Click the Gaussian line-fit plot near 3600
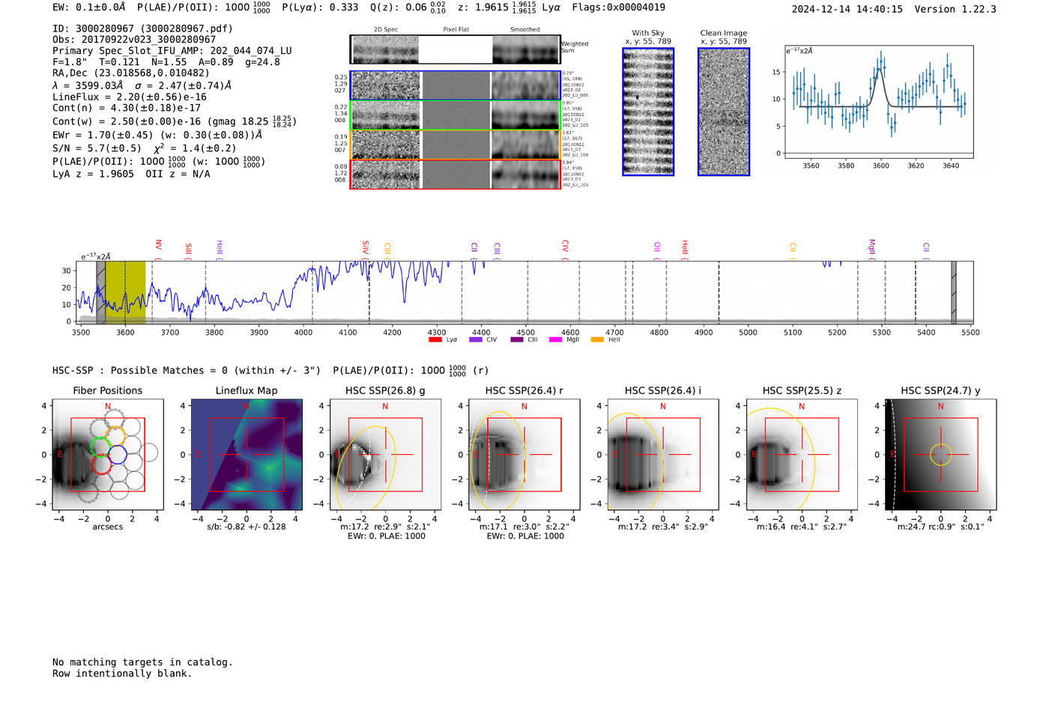This screenshot has height=714, width=1049. (x=878, y=102)
